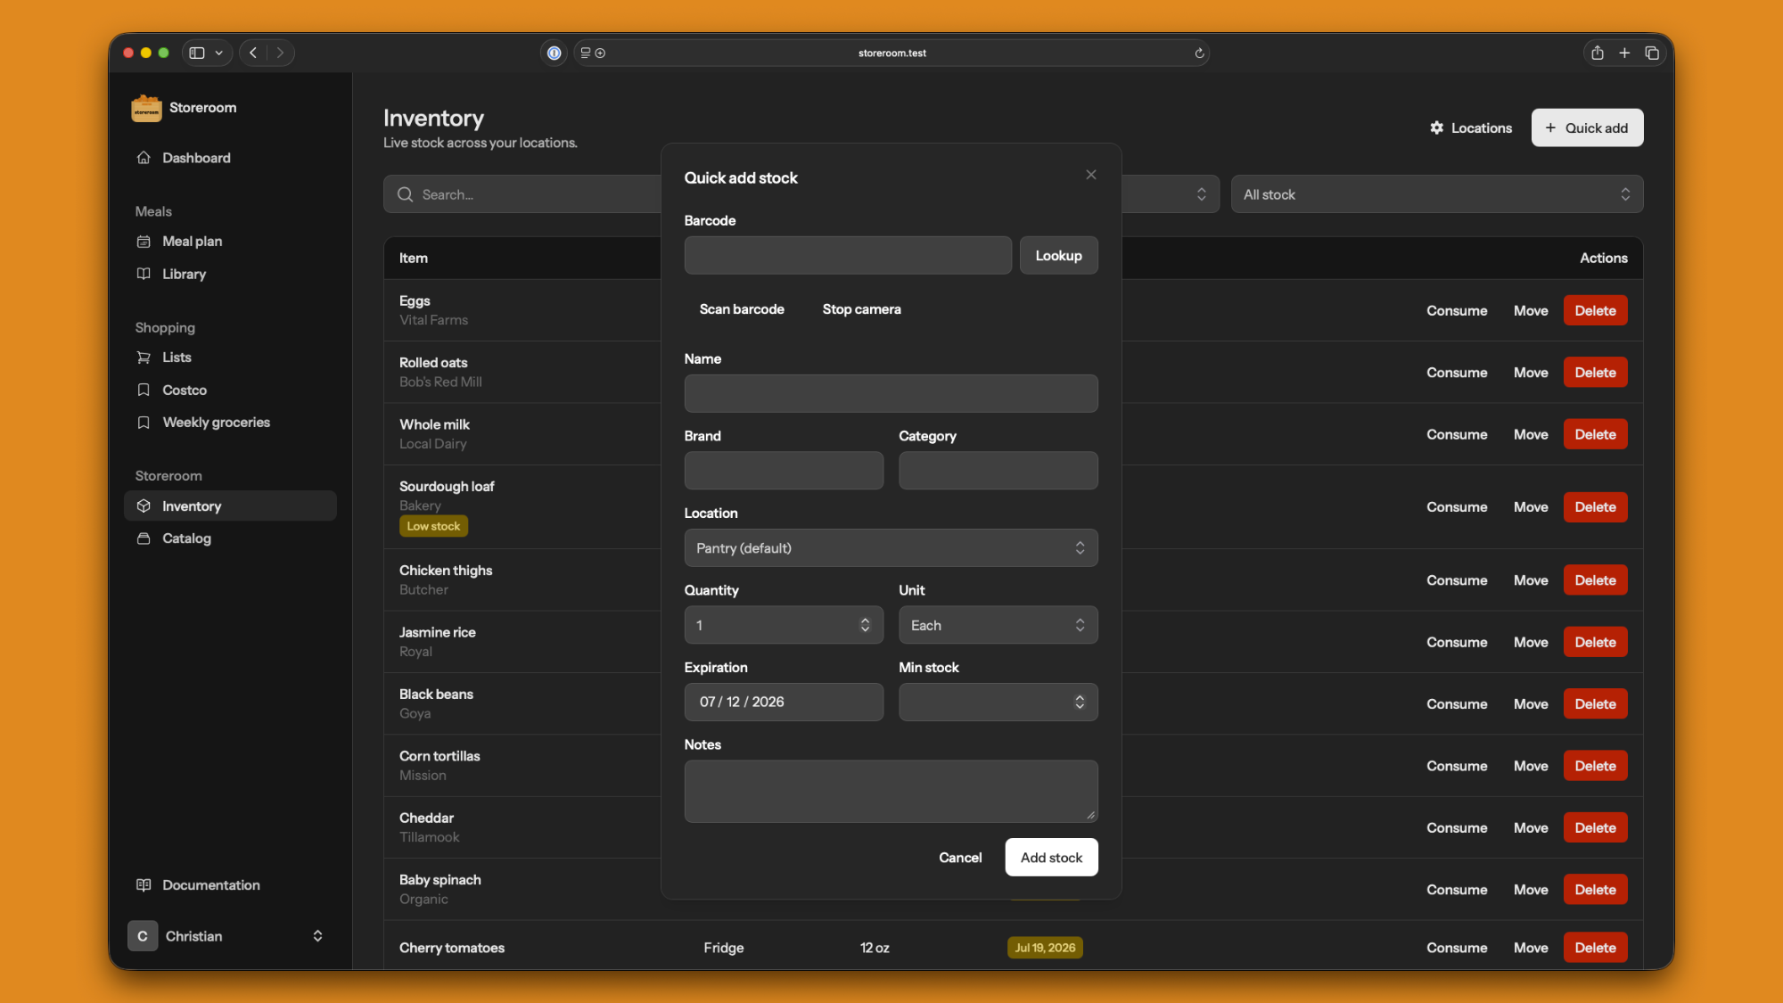Viewport: 1783px width, 1003px height.
Task: Click the Jul 19, 2026 expiration badge
Action: (1045, 948)
